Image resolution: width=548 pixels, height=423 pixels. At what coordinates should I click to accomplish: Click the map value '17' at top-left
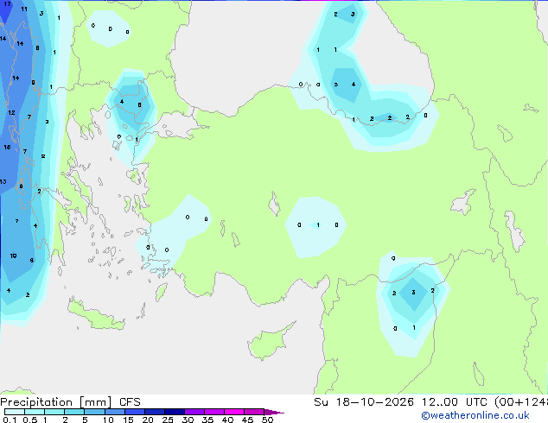pyautogui.click(x=7, y=3)
